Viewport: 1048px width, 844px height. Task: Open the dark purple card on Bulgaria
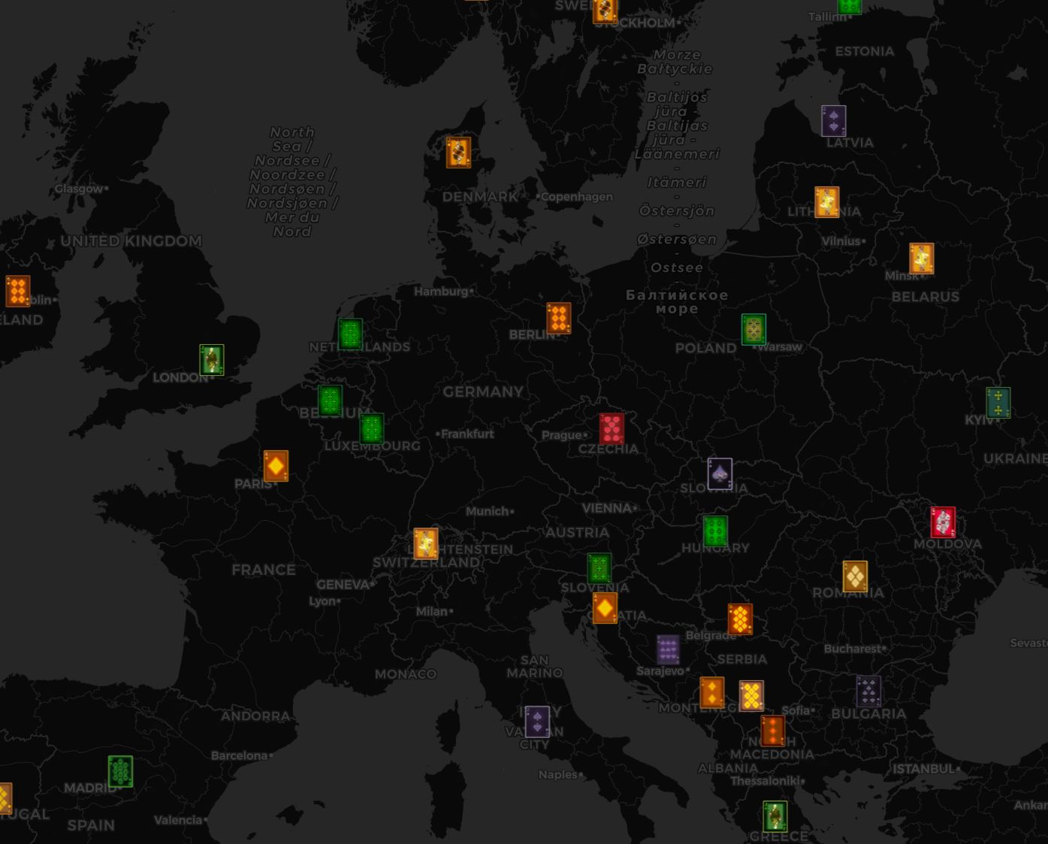coord(868,691)
